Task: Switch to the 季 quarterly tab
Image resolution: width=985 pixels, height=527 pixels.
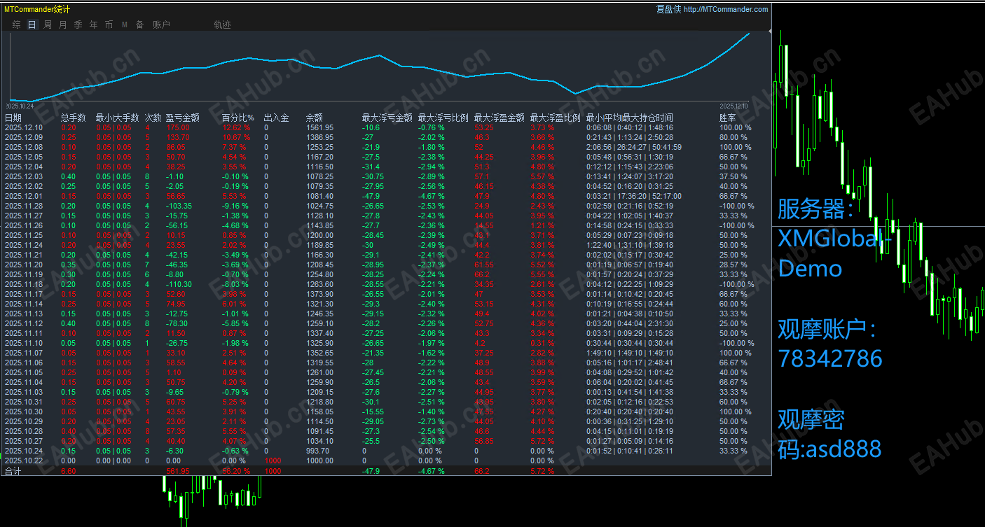Action: (78, 24)
